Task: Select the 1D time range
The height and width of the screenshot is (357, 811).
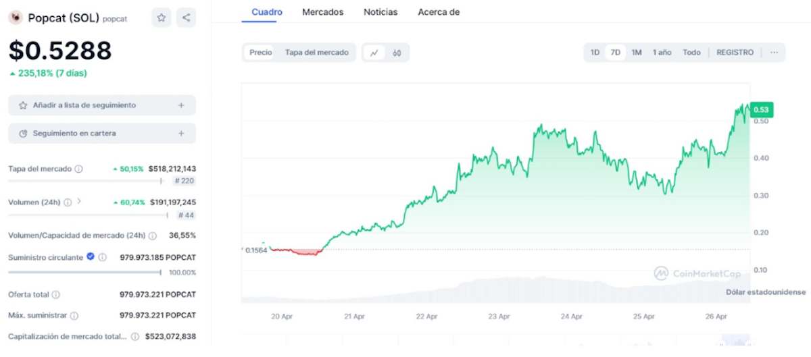Action: (x=595, y=53)
